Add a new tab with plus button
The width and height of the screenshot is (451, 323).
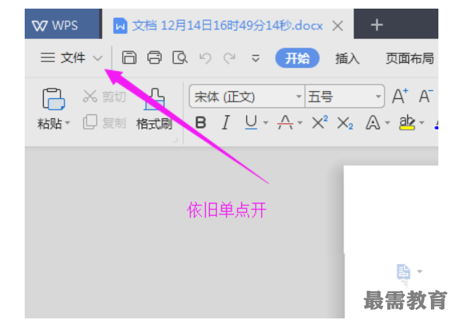[376, 25]
